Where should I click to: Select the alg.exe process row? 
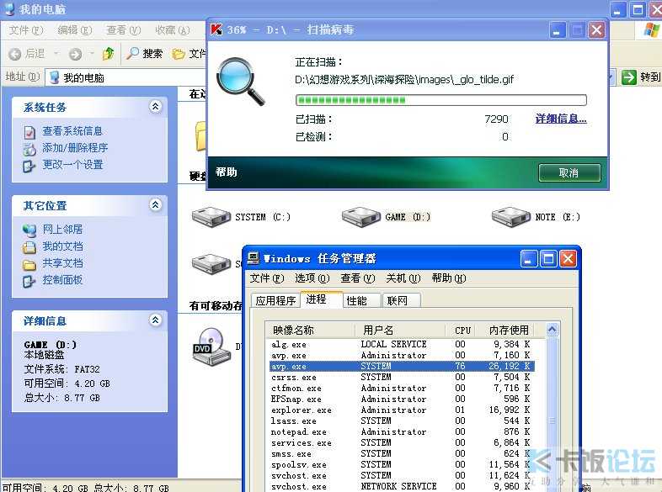pos(401,345)
